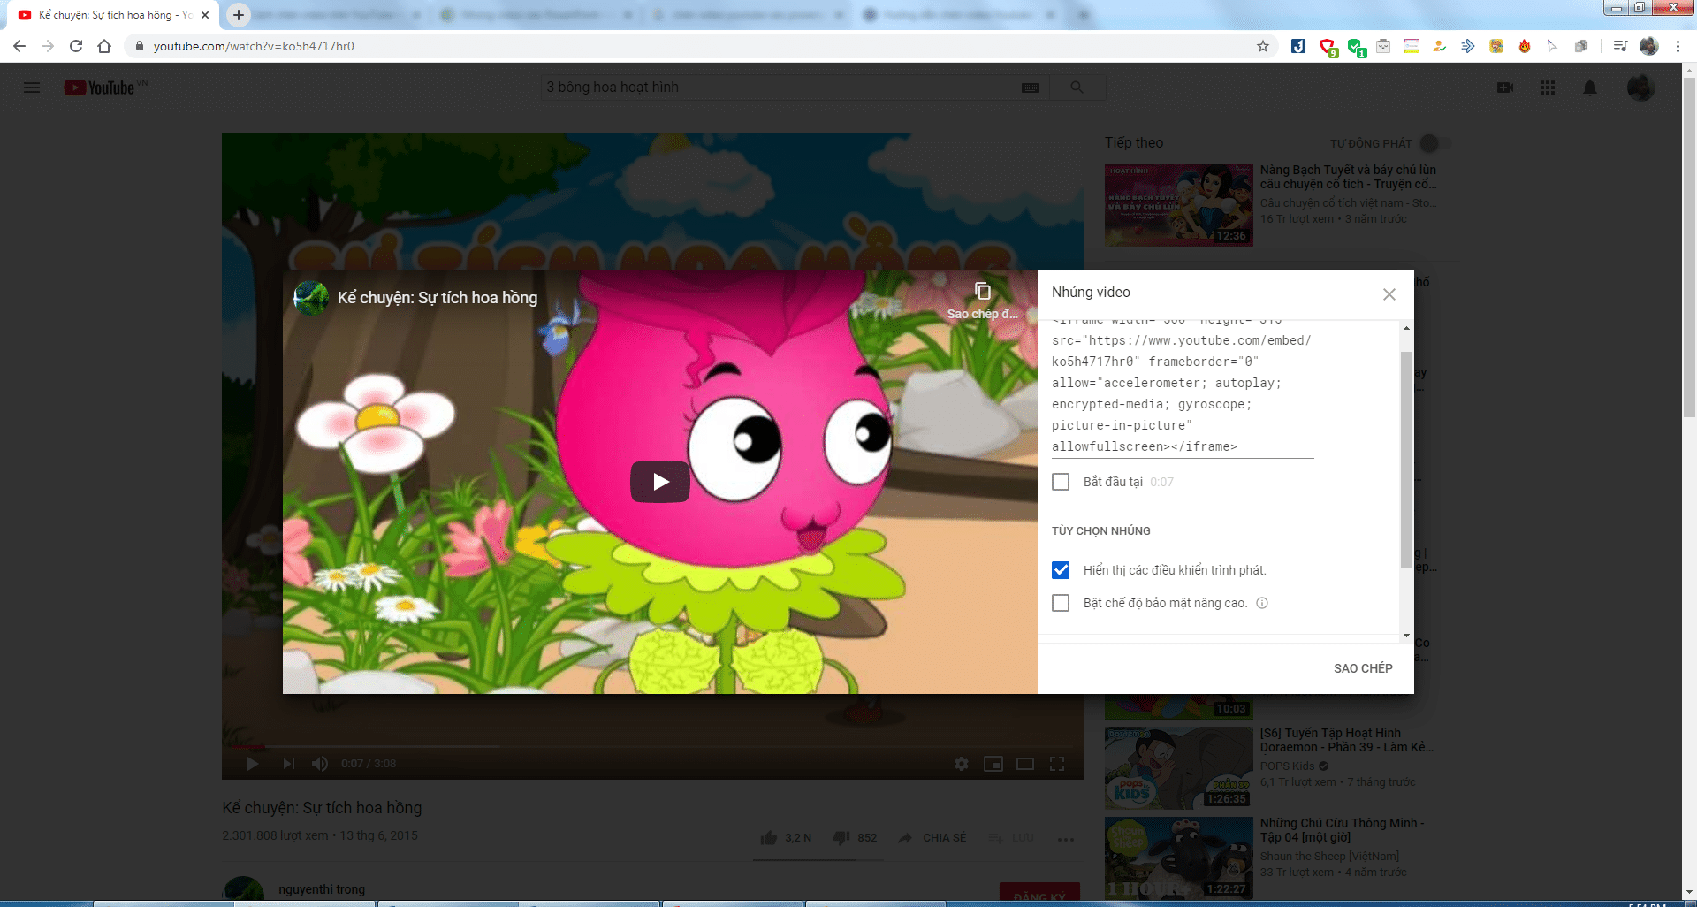Open the on-screen keyboard icon in search
Screen dimensions: 1697x907
tap(1030, 88)
